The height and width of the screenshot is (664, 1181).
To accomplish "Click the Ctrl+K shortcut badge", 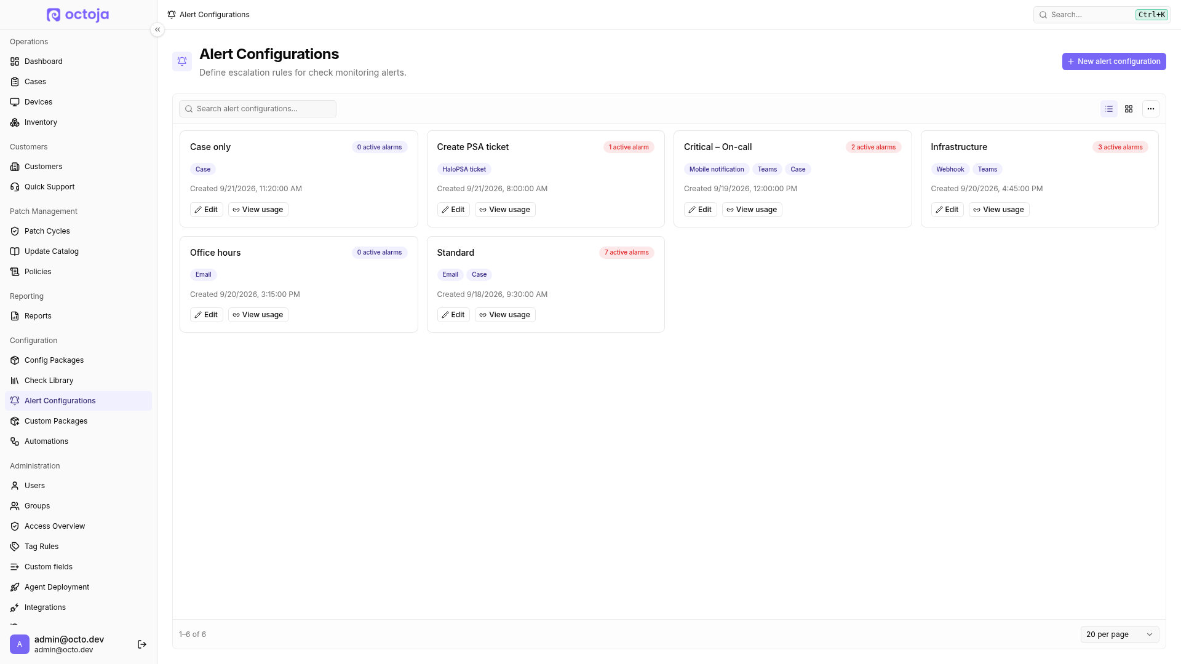I will (1151, 15).
